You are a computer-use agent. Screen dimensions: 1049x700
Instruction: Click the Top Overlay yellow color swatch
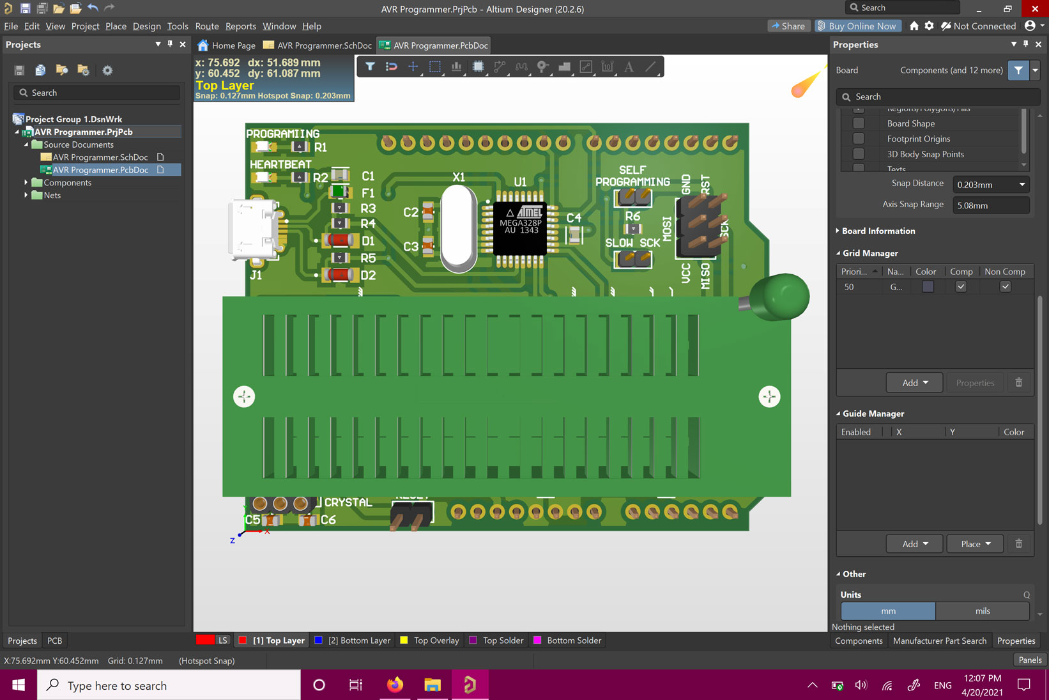click(404, 640)
